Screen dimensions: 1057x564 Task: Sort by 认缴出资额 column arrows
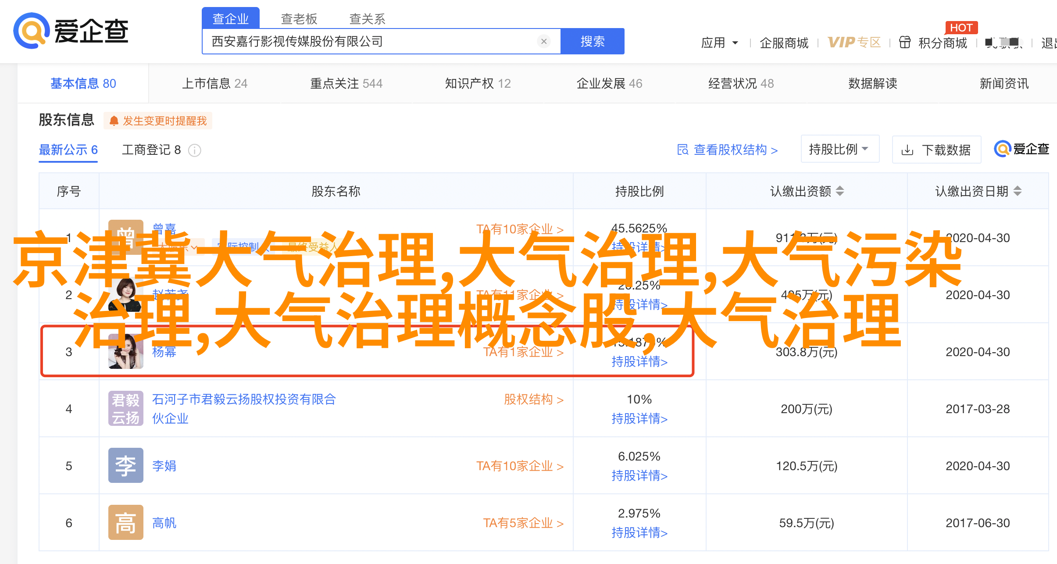coord(840,191)
